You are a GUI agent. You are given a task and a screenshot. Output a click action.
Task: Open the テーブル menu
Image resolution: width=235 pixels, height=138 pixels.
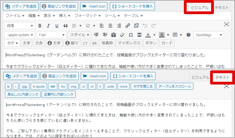click(133, 16)
